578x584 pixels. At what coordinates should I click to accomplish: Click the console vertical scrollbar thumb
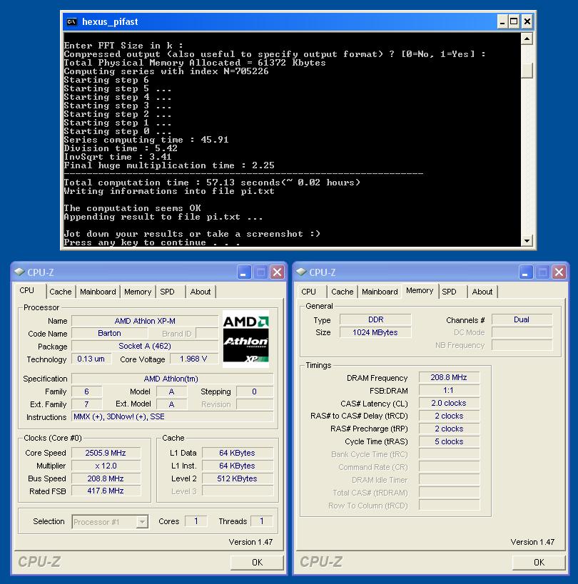(527, 71)
